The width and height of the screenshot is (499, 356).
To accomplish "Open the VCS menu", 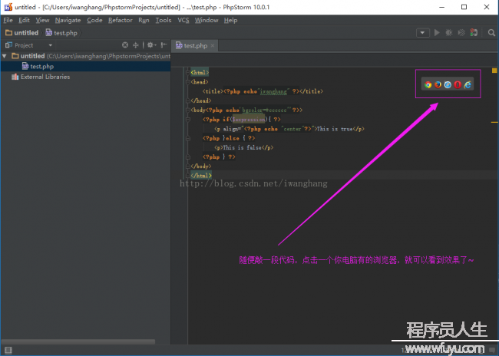I will (183, 20).
